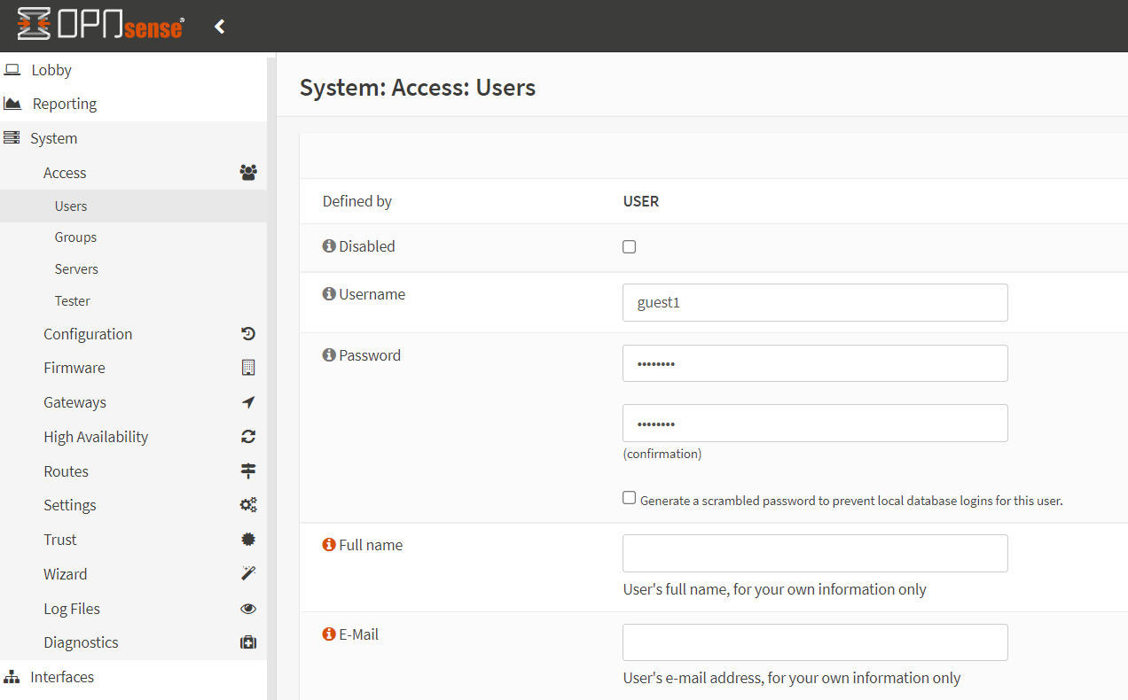Viewport: 1128px width, 700px height.
Task: Click inside the Full name field
Action: [814, 553]
